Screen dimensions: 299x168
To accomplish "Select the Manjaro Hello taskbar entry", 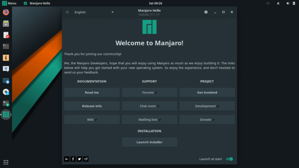I will [x=37, y=3].
